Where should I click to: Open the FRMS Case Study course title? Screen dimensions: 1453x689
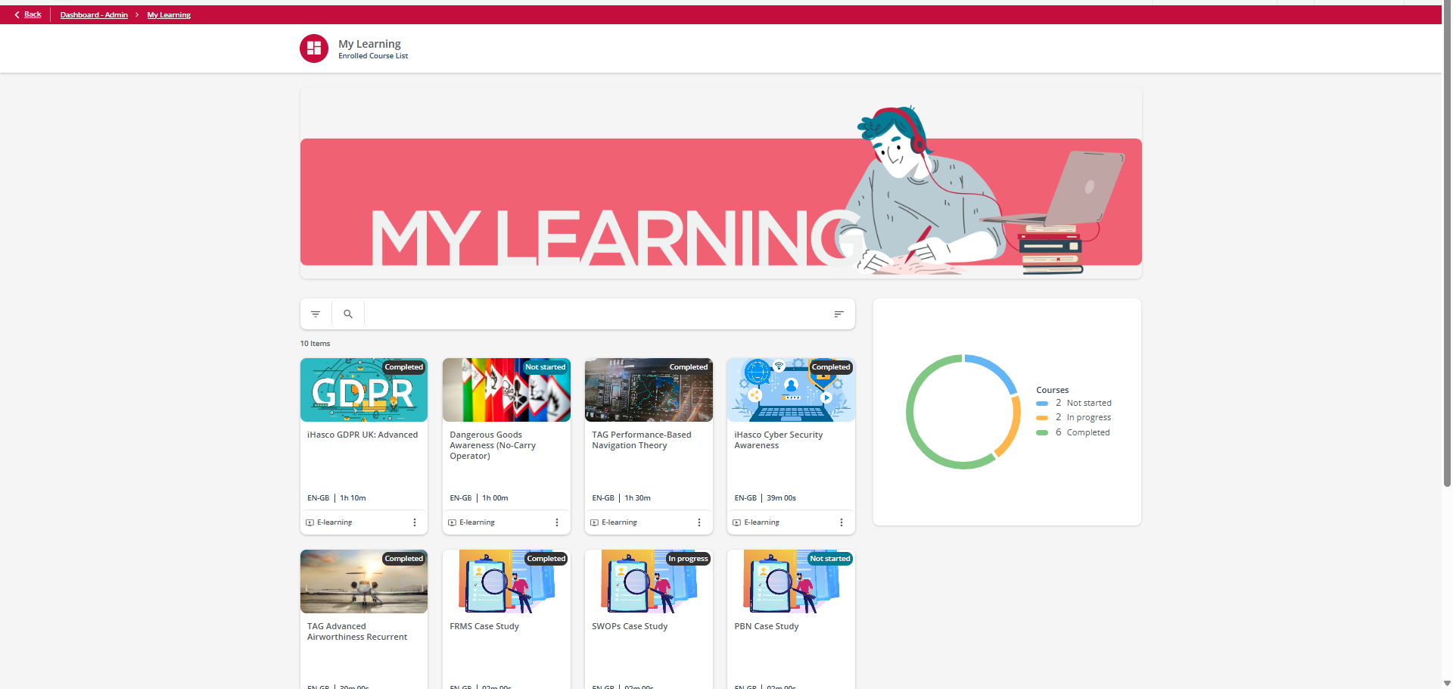pyautogui.click(x=484, y=626)
